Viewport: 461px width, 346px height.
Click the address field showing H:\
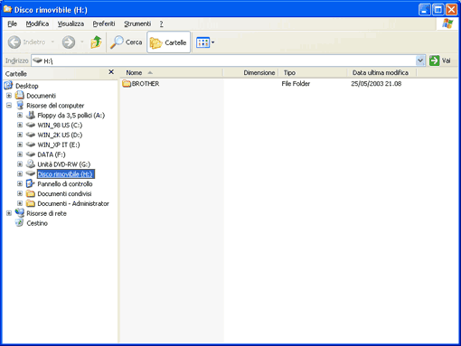coord(223,61)
